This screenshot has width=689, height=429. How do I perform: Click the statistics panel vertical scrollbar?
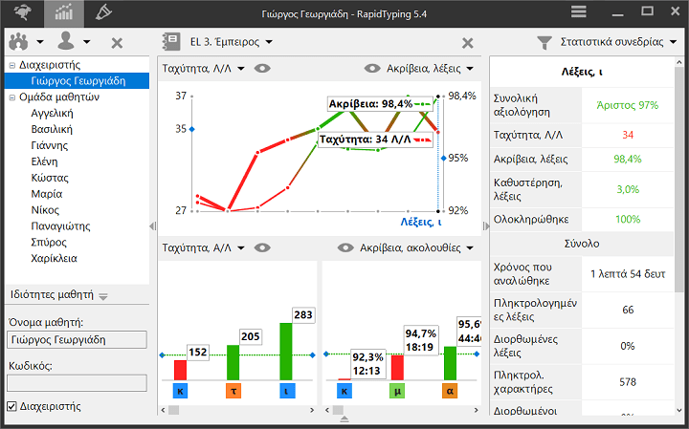tap(680, 180)
